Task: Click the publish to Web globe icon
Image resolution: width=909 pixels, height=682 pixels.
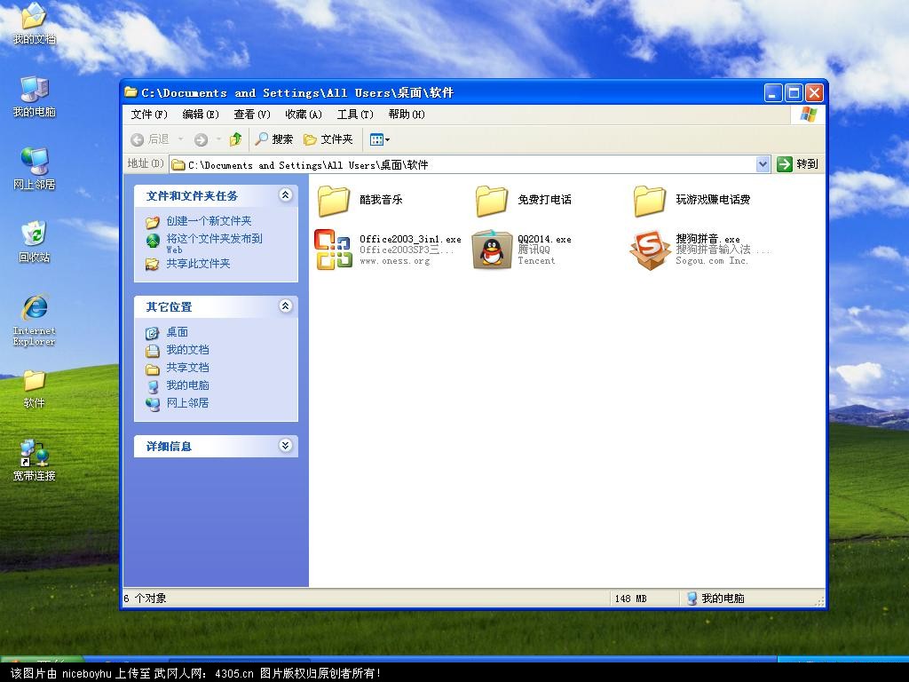Action: (x=153, y=240)
